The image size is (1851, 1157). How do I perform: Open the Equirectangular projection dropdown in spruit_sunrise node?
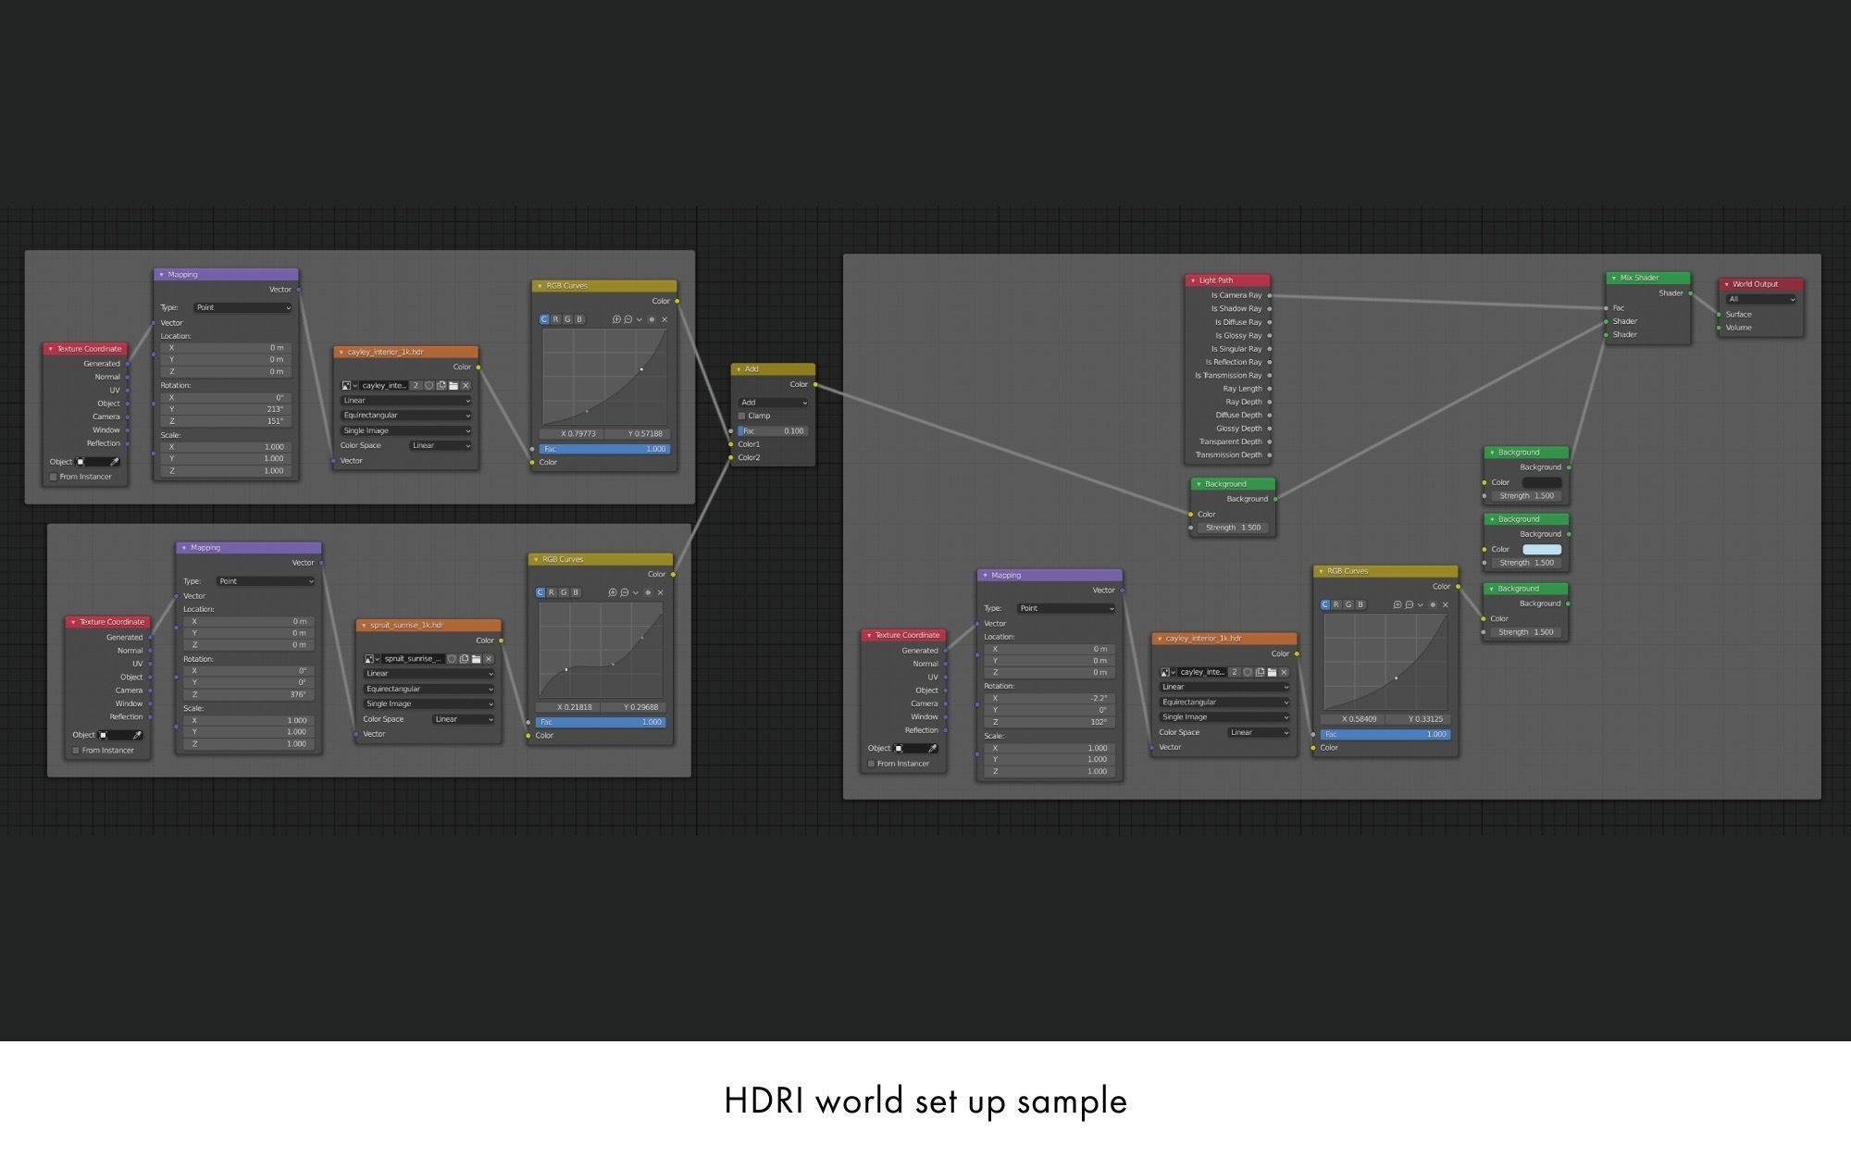(x=429, y=689)
